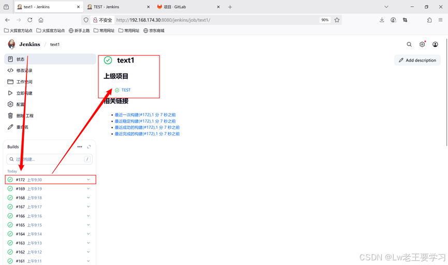448x265 pixels.
Task: Switch to the TEST - Jenkins tab
Action: coord(119,7)
